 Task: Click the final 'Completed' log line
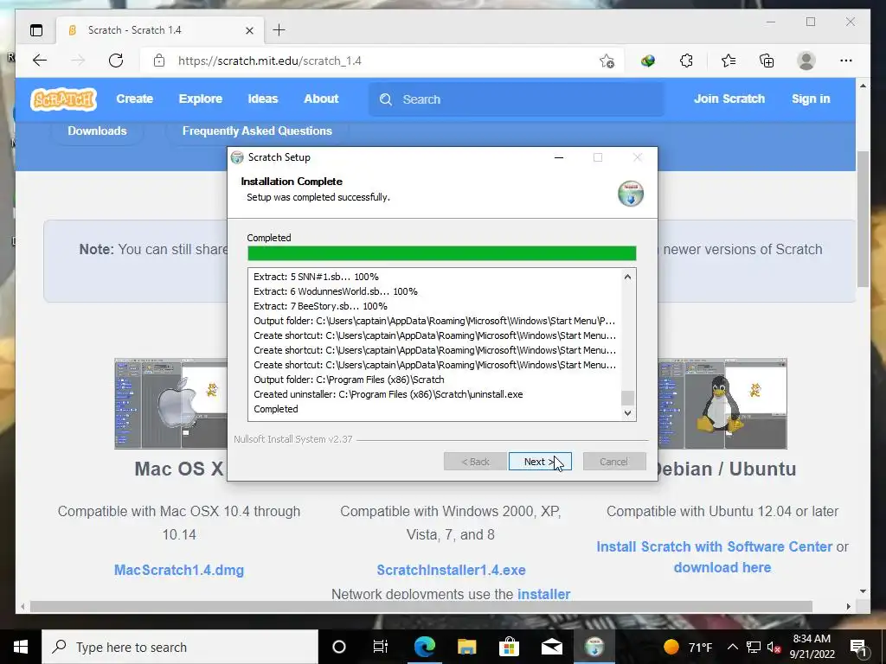point(276,409)
